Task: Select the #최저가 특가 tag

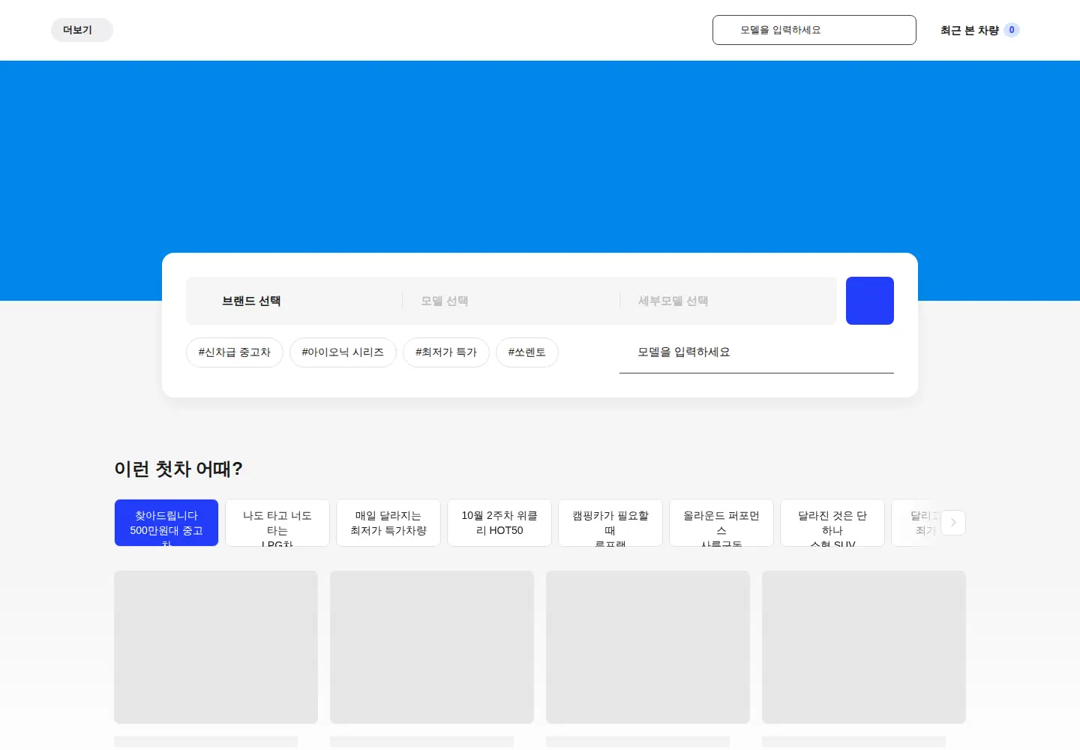Action: [446, 352]
